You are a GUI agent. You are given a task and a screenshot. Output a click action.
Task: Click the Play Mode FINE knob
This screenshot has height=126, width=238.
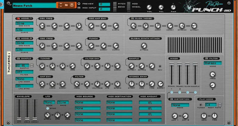[x=214, y=116]
